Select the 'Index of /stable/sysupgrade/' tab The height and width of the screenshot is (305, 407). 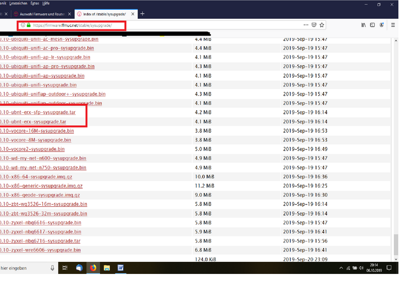tap(106, 14)
